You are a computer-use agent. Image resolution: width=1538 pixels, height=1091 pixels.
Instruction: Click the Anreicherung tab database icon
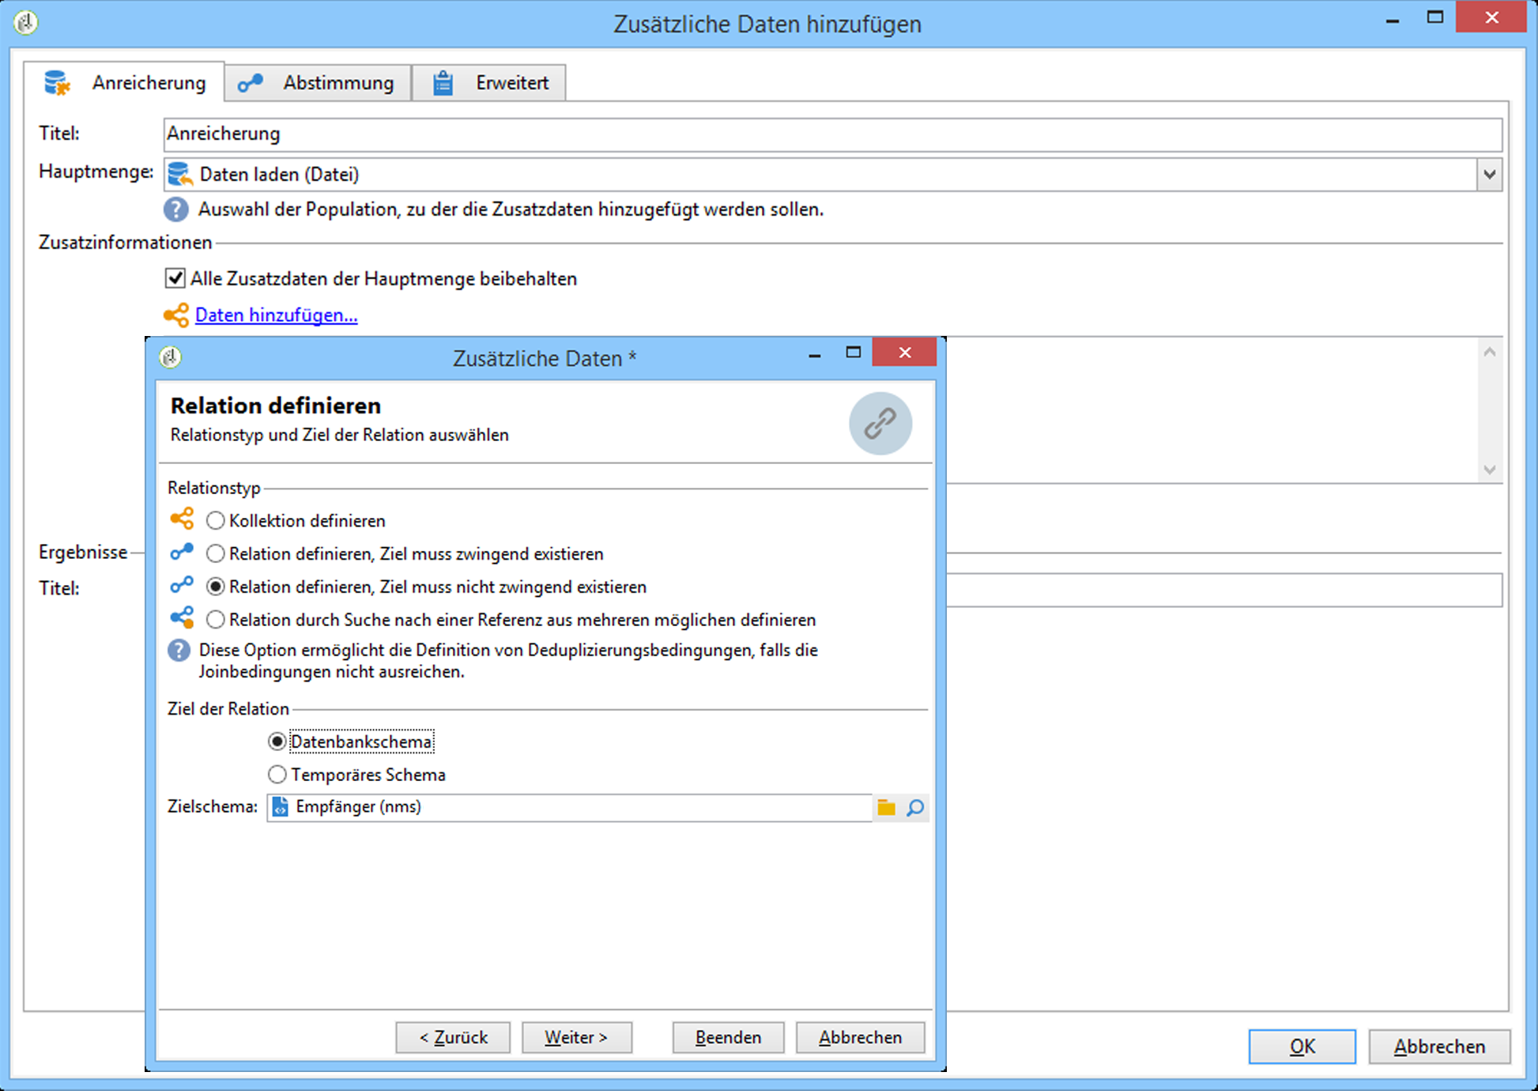coord(57,83)
